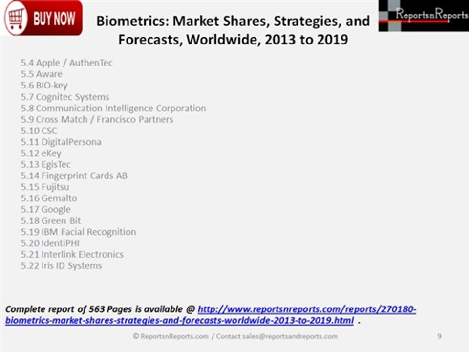Select the line '5.16 Gemalto'
Screen dimensions: 469x352
(49, 198)
